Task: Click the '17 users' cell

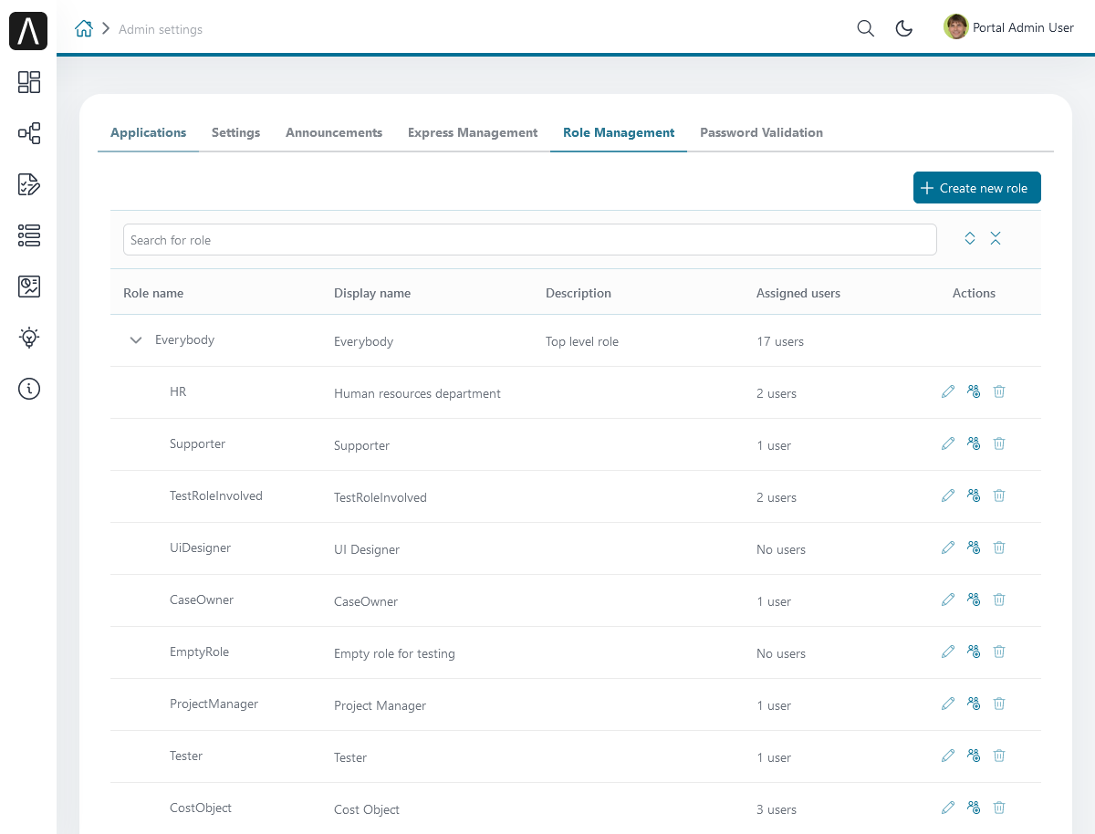Action: pos(780,341)
